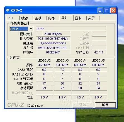Viewport: 124px width, 122px height.
Task: Select the DDR3 memory type field
Action: [71, 29]
